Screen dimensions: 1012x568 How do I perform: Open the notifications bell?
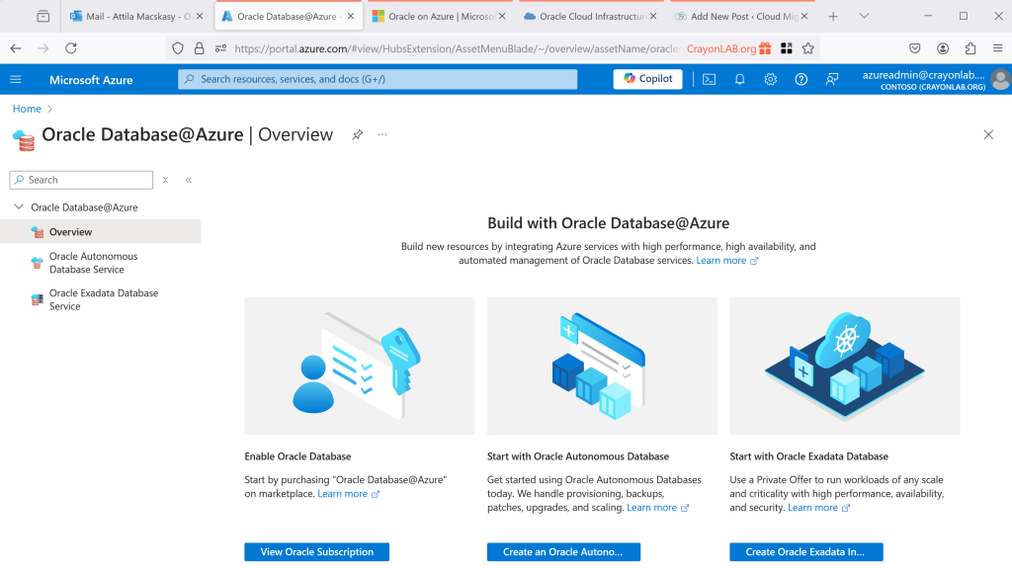click(x=739, y=79)
